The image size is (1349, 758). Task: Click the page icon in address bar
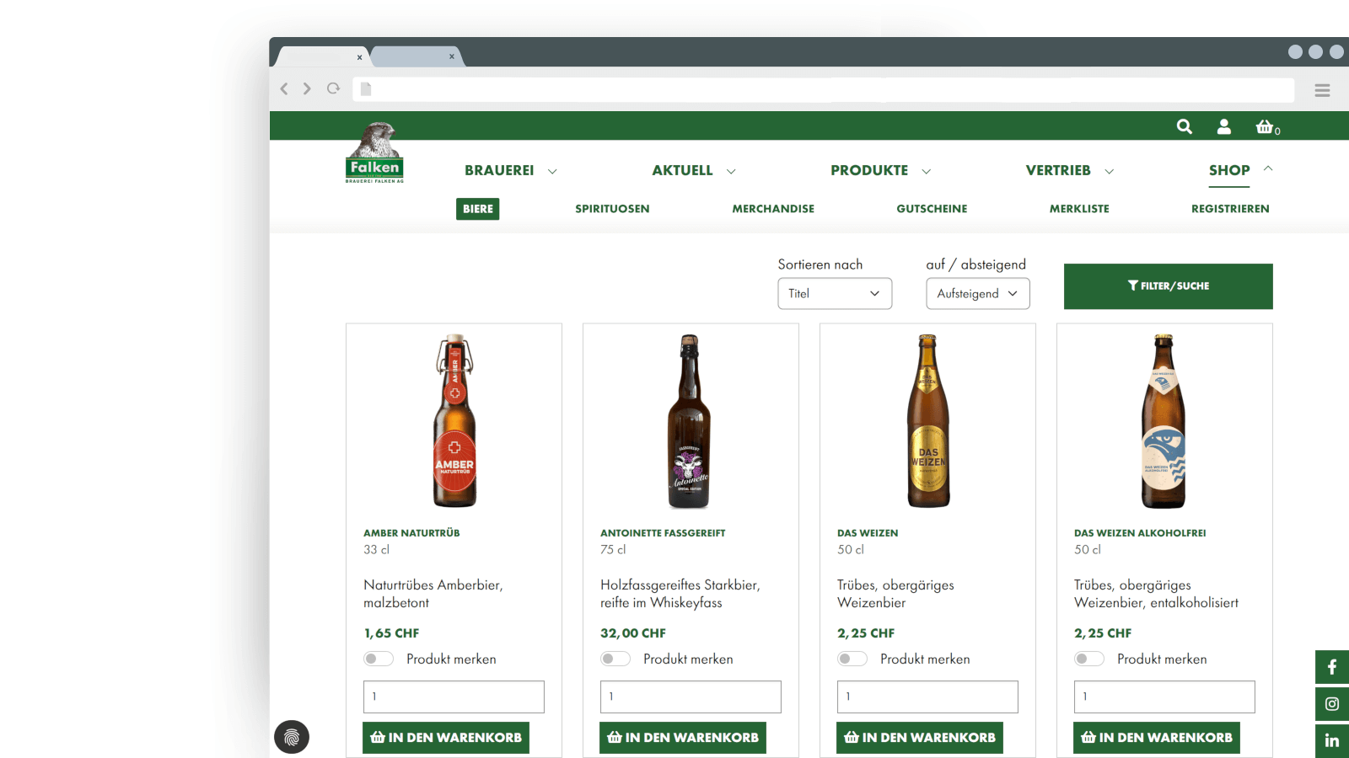366,89
